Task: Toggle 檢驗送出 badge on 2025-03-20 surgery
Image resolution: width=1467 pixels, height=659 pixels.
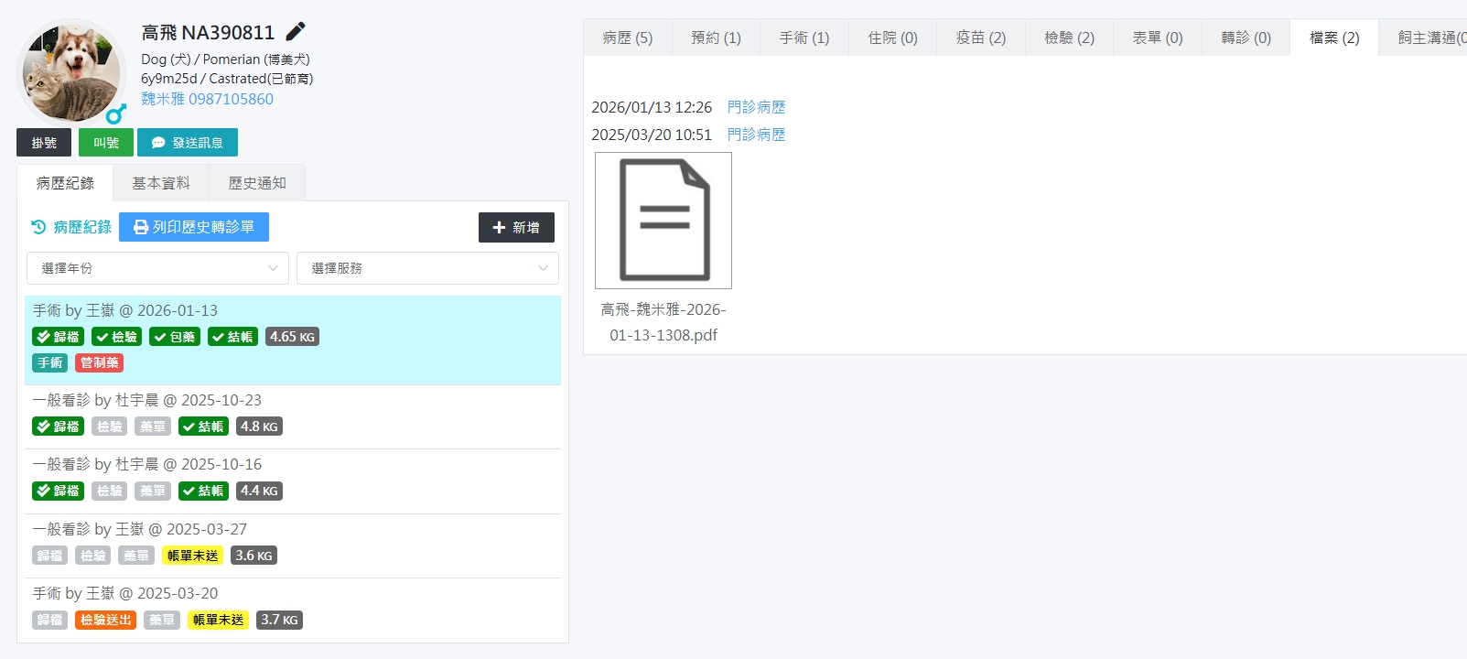Action: click(x=105, y=620)
